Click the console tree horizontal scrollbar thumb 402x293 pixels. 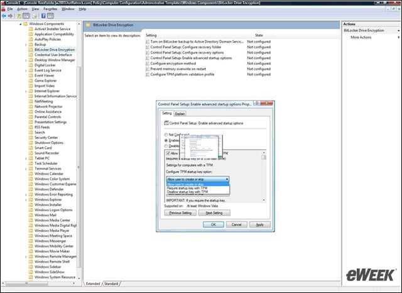pyautogui.click(x=26, y=283)
